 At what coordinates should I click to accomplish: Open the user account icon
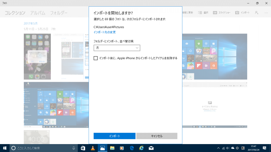256,12
